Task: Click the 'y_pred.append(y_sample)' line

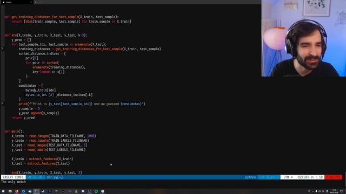Action: [39, 113]
